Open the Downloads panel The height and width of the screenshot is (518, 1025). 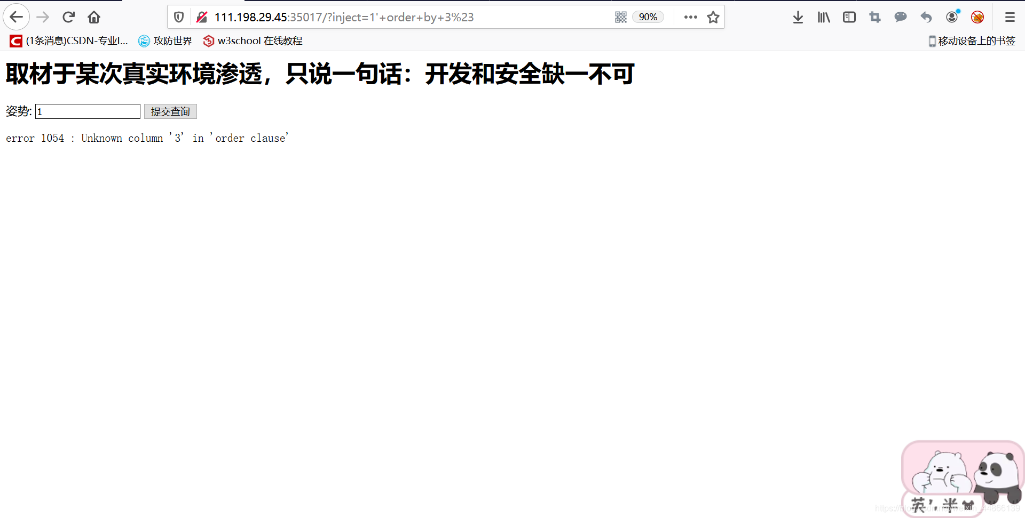tap(798, 17)
